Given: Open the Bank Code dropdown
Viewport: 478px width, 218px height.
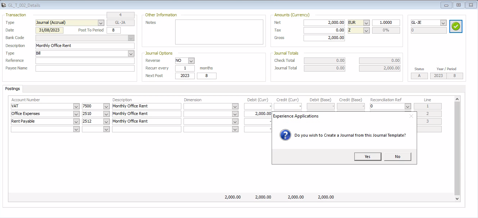Looking at the screenshot, I should coord(131,38).
